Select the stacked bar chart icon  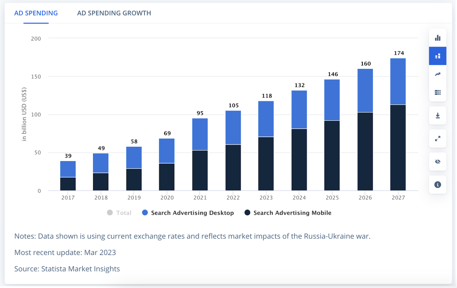pyautogui.click(x=437, y=55)
